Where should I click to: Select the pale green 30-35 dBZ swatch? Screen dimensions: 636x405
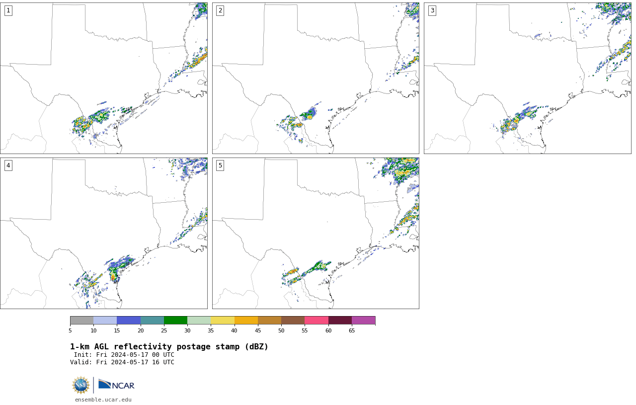click(199, 320)
